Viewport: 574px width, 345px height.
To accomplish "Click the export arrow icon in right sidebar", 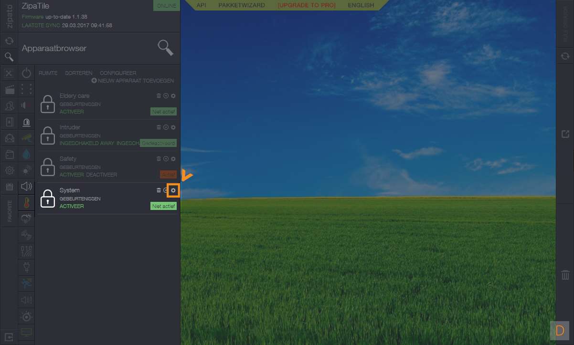I will tap(565, 134).
